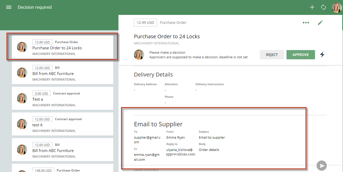Image resolution: width=343 pixels, height=172 pixels.
Task: Click the Purchase Order to 24 Locks heading
Action: point(167,36)
